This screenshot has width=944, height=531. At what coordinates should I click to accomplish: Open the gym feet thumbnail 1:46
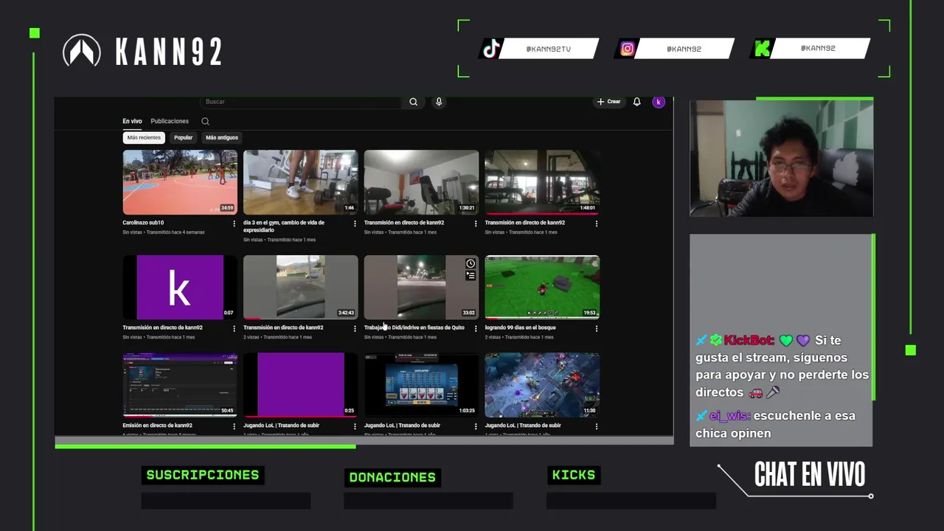[301, 182]
